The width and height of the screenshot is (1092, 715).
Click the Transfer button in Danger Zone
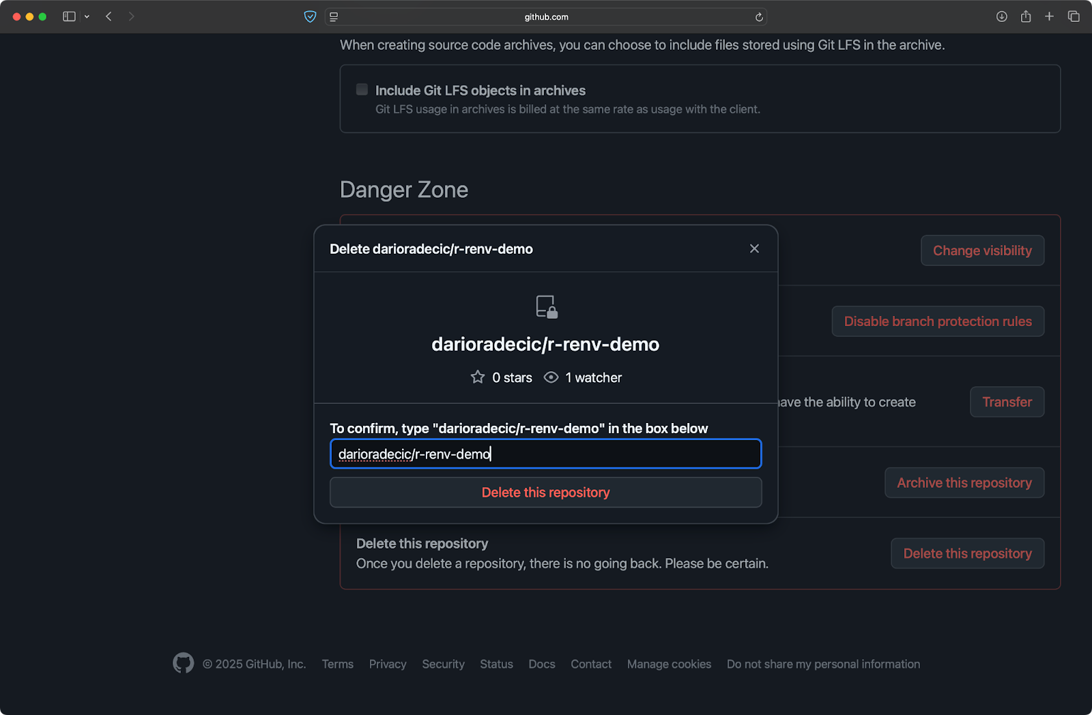tap(1007, 402)
